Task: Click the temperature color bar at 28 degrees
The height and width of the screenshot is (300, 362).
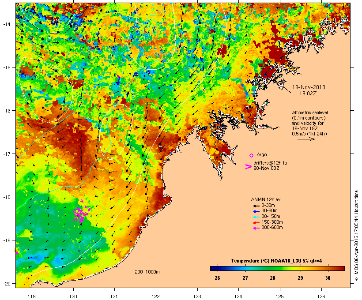Action: pyautogui.click(x=273, y=268)
